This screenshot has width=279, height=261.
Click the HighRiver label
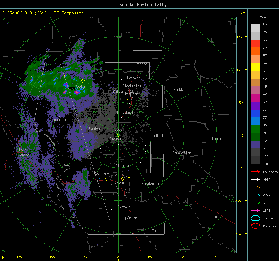click(129, 218)
